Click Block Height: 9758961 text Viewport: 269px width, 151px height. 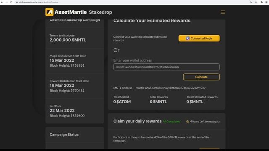pyautogui.click(x=67, y=65)
